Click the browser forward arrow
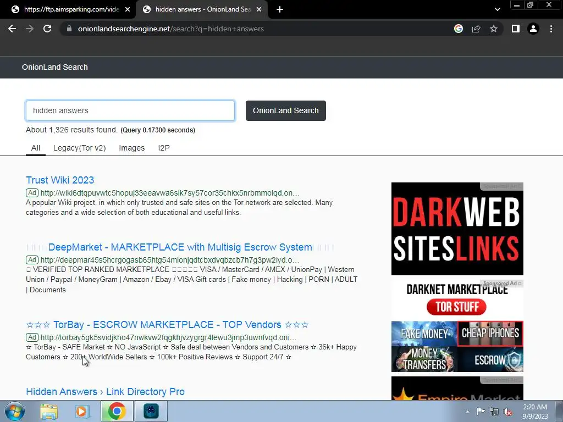This screenshot has height=422, width=563. pyautogui.click(x=30, y=29)
